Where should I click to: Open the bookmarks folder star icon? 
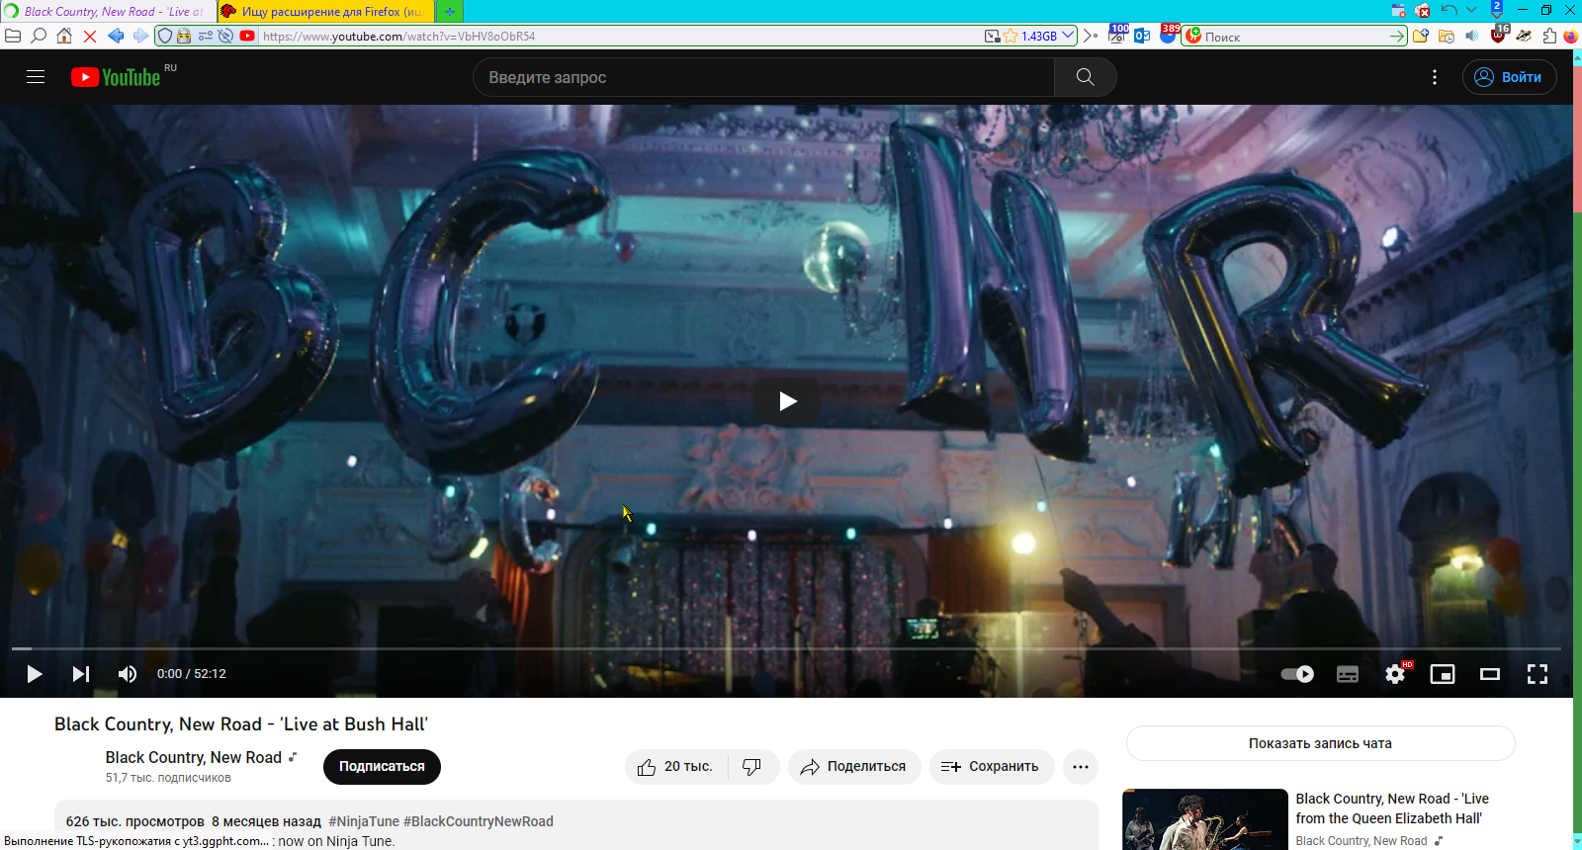[1421, 36]
